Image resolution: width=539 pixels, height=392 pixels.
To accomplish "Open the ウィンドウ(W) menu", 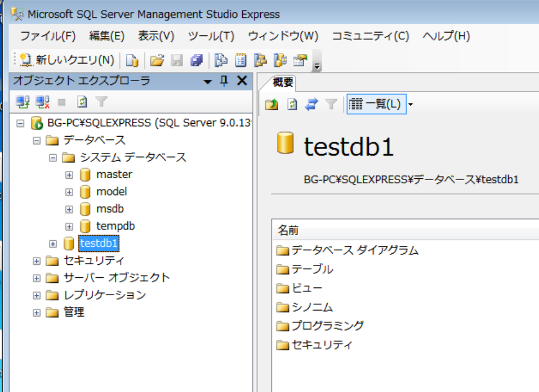I will tap(283, 36).
